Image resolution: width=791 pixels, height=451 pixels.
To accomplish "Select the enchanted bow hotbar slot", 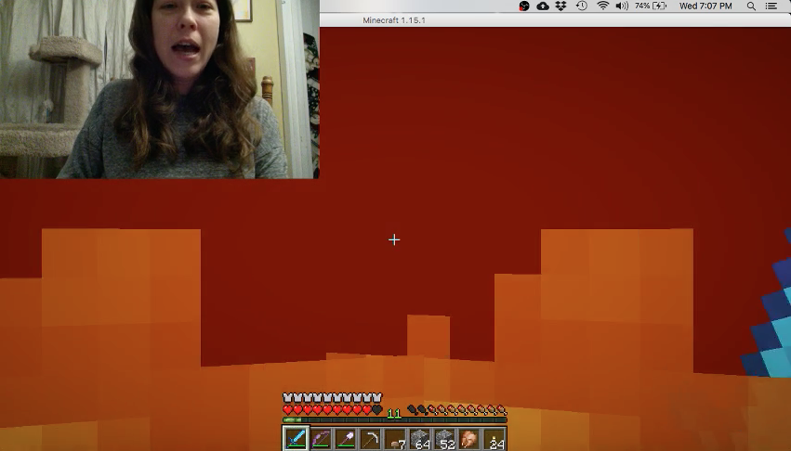I will 322,439.
